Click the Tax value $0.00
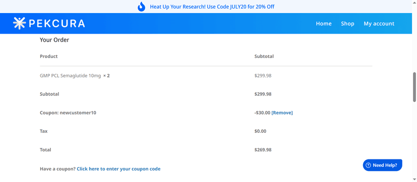The width and height of the screenshot is (417, 182). click(260, 131)
